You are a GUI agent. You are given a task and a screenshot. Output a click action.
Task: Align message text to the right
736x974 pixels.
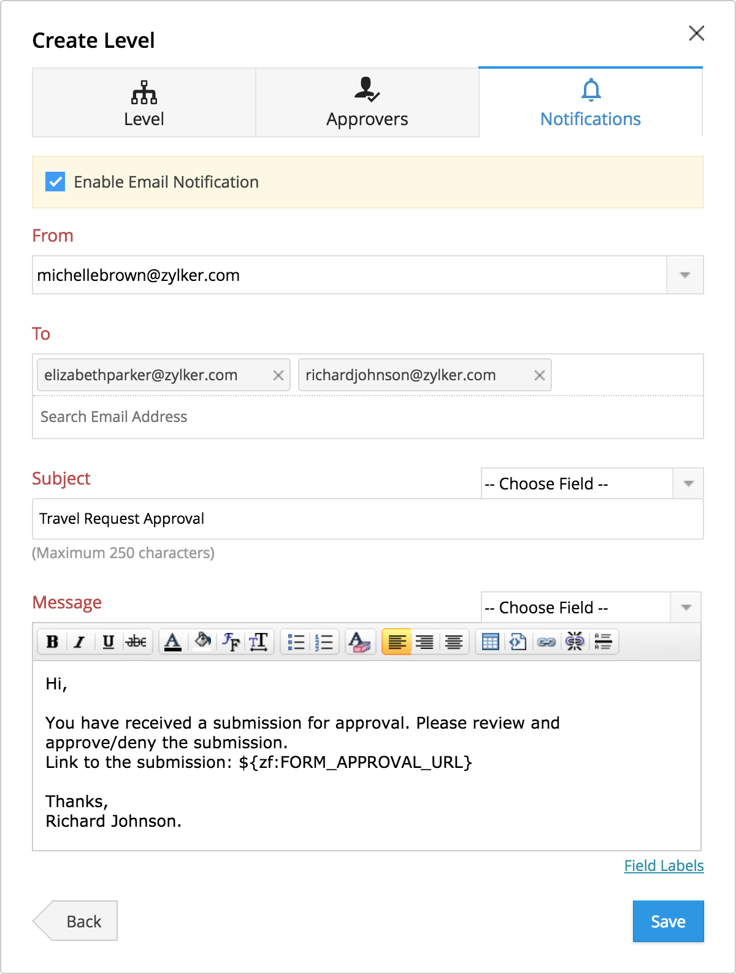[x=424, y=642]
